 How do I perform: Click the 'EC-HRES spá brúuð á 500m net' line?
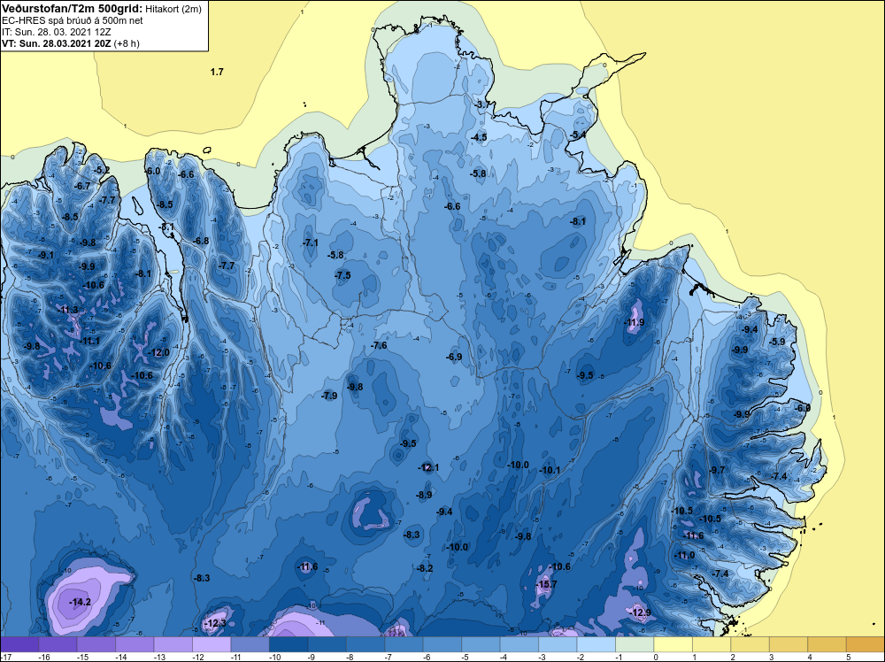click(73, 20)
